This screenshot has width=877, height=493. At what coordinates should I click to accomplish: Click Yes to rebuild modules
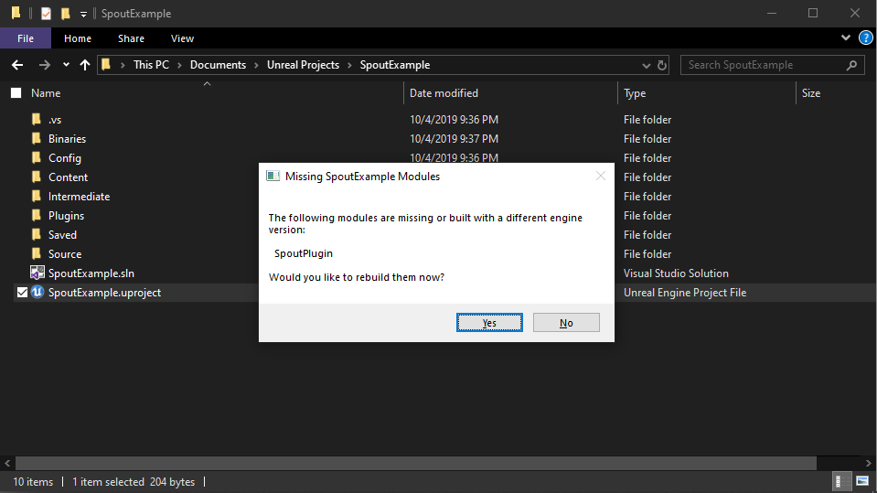(489, 322)
